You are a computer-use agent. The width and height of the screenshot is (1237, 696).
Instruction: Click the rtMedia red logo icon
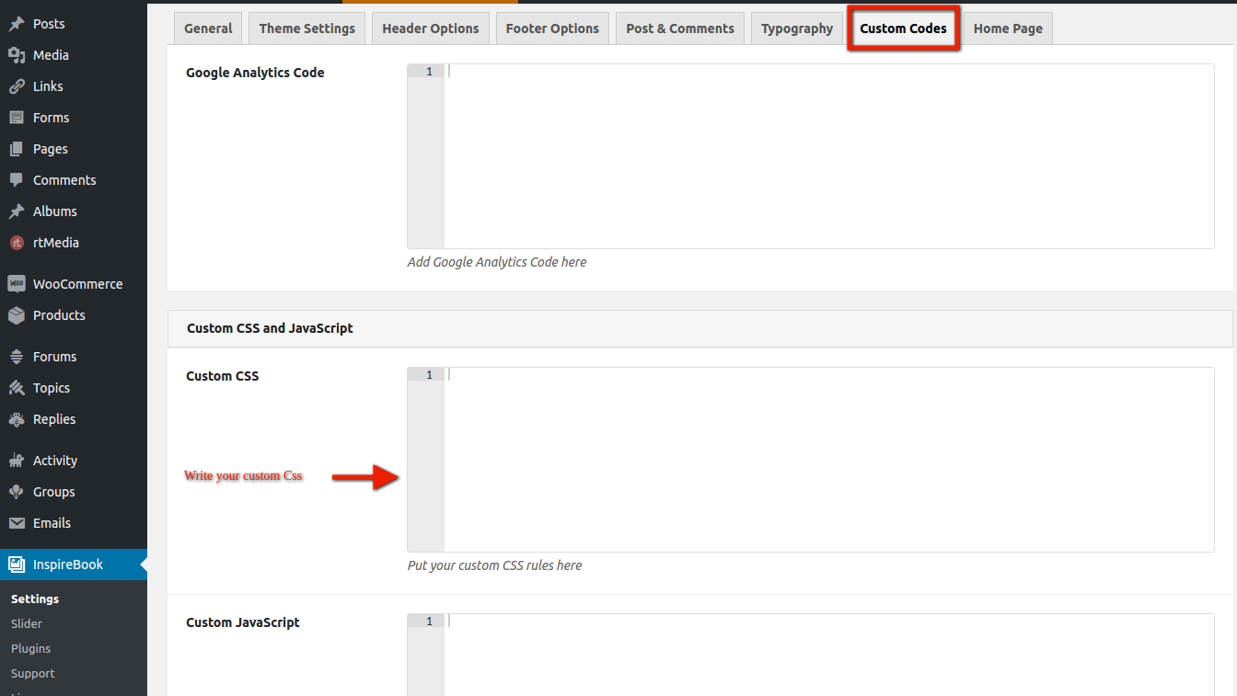(17, 243)
